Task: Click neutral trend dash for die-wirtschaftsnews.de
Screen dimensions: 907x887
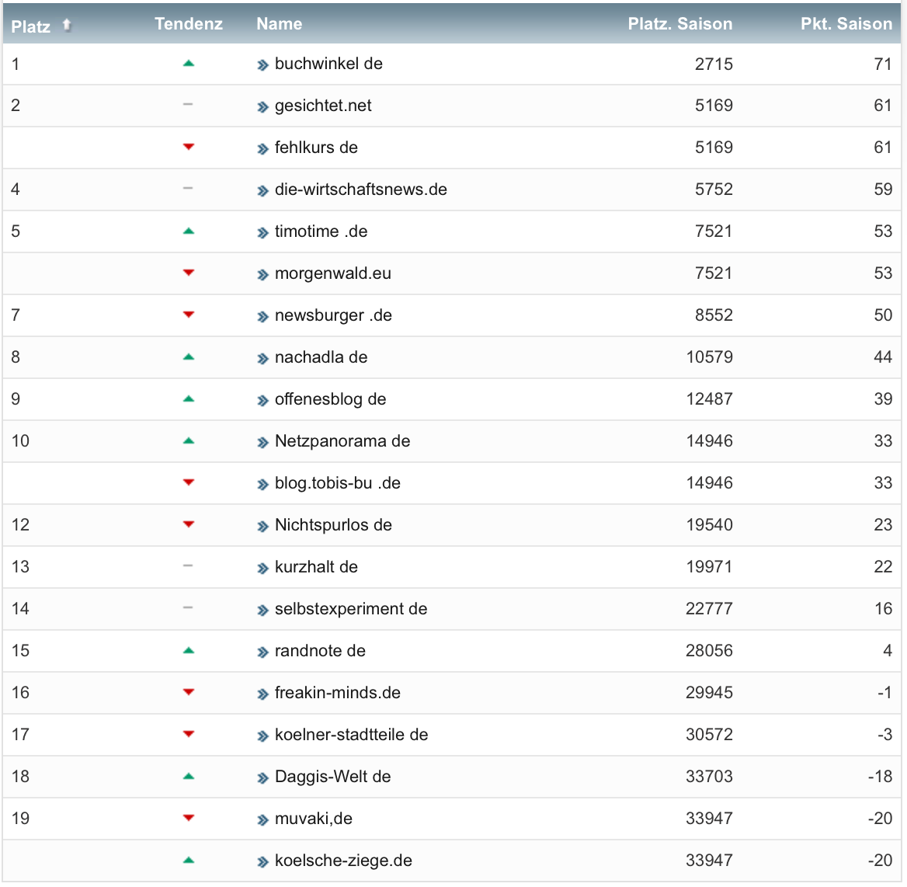Action: click(188, 189)
